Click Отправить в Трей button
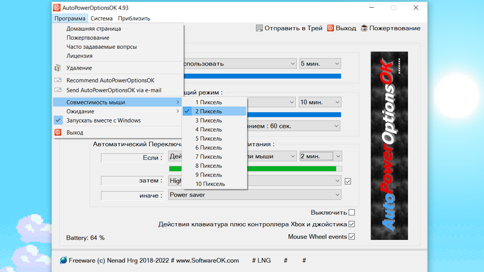The height and width of the screenshot is (272, 484). pyautogui.click(x=289, y=28)
